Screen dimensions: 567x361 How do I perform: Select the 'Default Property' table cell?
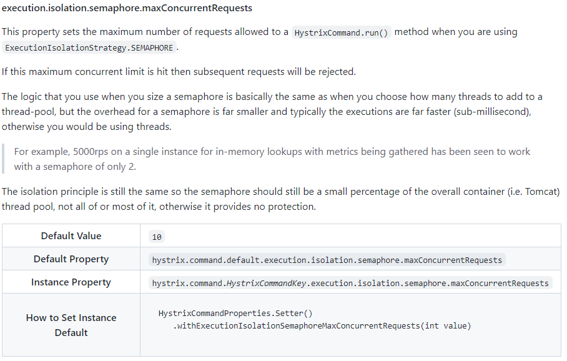coord(71,259)
